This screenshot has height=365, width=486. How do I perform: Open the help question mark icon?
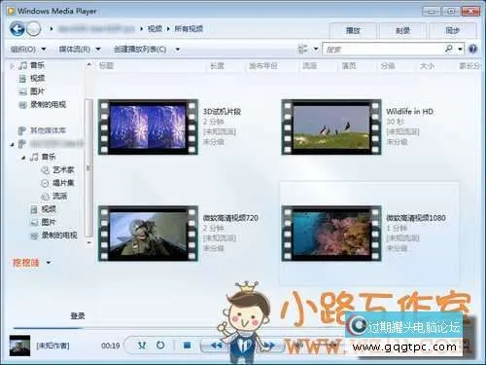click(472, 49)
